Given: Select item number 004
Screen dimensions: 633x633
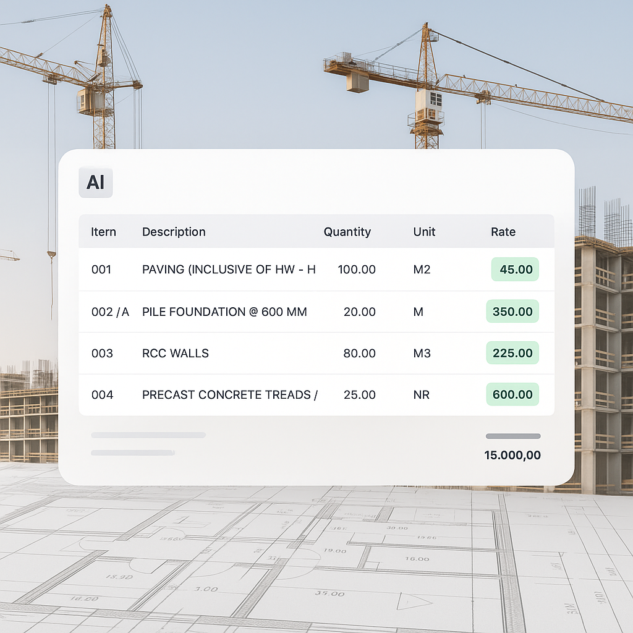Looking at the screenshot, I should (102, 395).
